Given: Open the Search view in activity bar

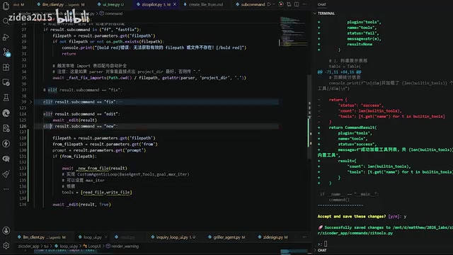Looking at the screenshot, I should pyautogui.click(x=6, y=21).
